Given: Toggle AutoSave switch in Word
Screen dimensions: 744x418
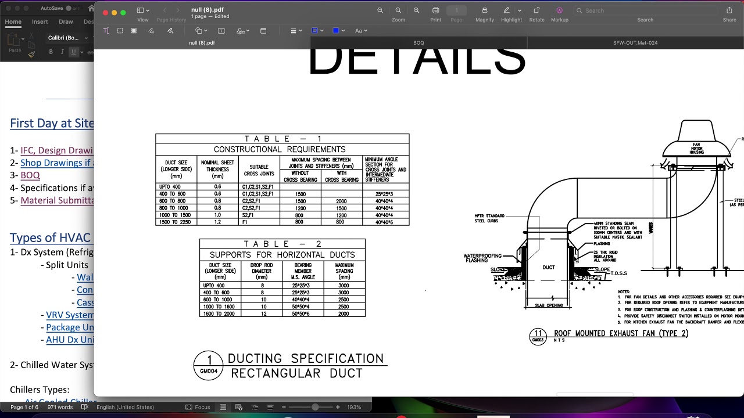Looking at the screenshot, I should [x=73, y=9].
